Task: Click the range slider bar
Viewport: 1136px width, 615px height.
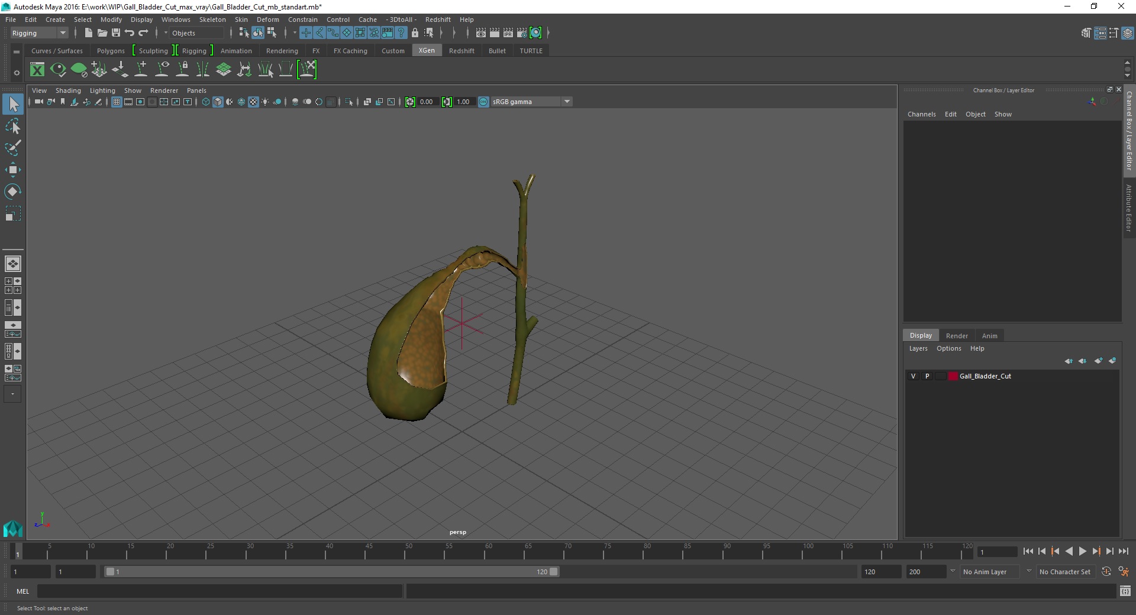Action: (x=331, y=572)
